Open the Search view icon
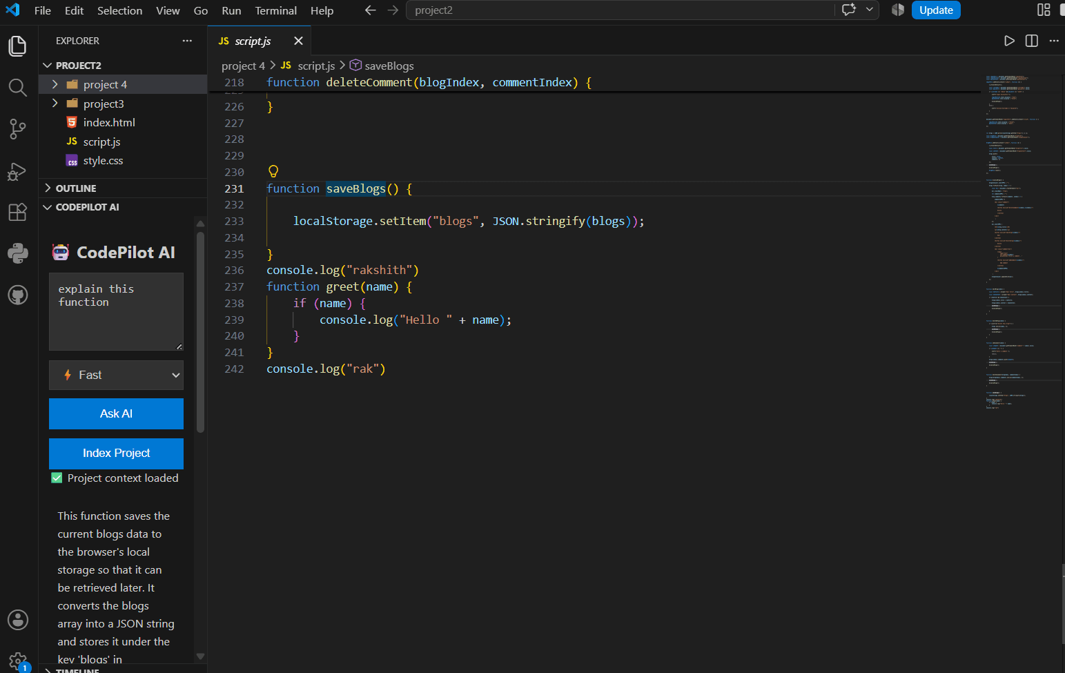Image resolution: width=1065 pixels, height=673 pixels. tap(17, 88)
